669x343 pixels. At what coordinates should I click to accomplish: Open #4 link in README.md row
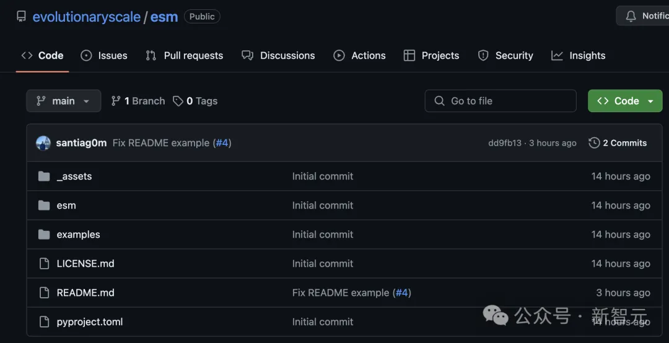(401, 293)
